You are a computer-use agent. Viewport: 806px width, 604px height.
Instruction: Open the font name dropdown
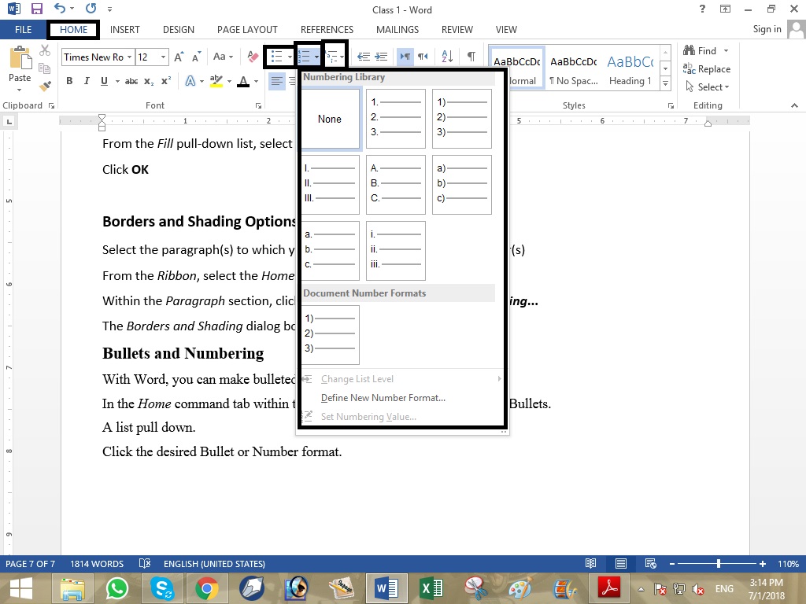coord(129,57)
